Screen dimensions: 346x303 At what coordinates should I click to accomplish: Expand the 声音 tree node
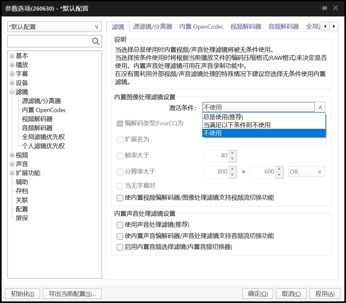tap(12, 164)
